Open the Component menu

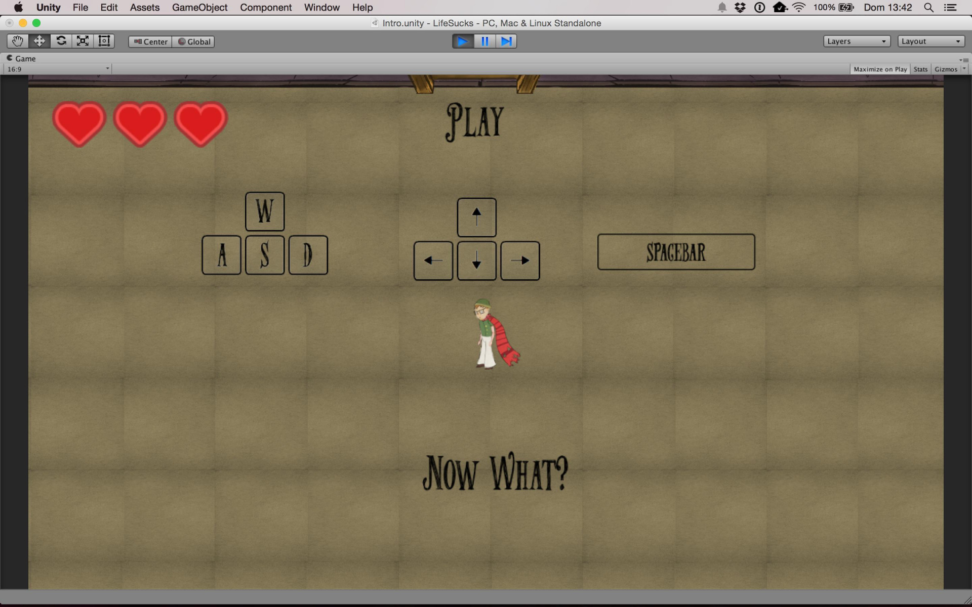(266, 8)
